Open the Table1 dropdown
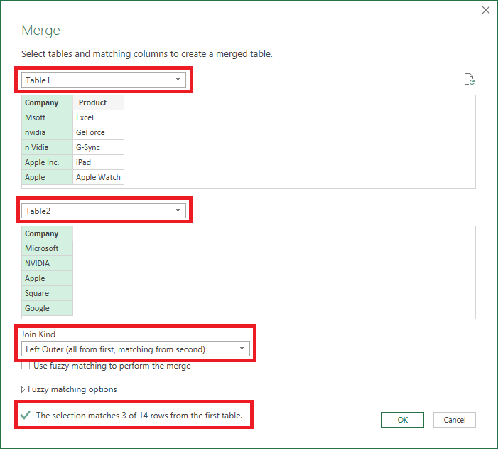Viewport: 498px width, 449px height. click(x=104, y=80)
